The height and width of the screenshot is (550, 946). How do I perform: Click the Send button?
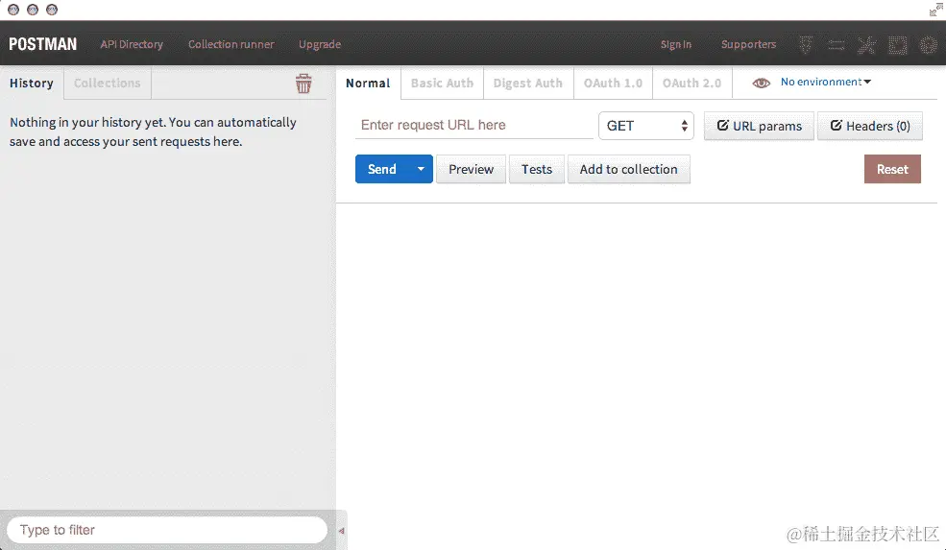coord(382,169)
